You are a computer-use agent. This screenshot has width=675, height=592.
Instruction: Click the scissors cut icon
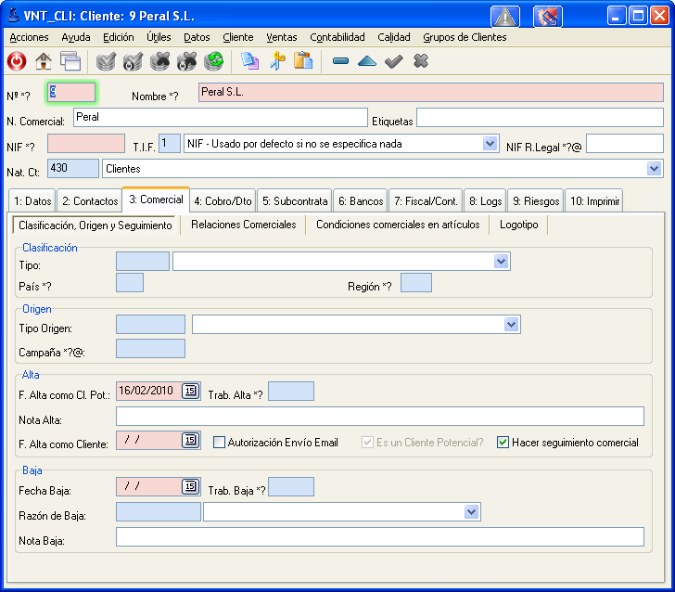(276, 61)
